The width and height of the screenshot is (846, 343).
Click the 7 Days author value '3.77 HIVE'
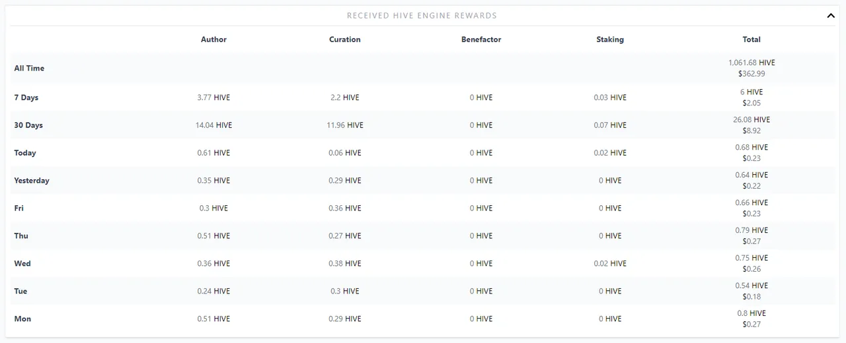pyautogui.click(x=213, y=98)
